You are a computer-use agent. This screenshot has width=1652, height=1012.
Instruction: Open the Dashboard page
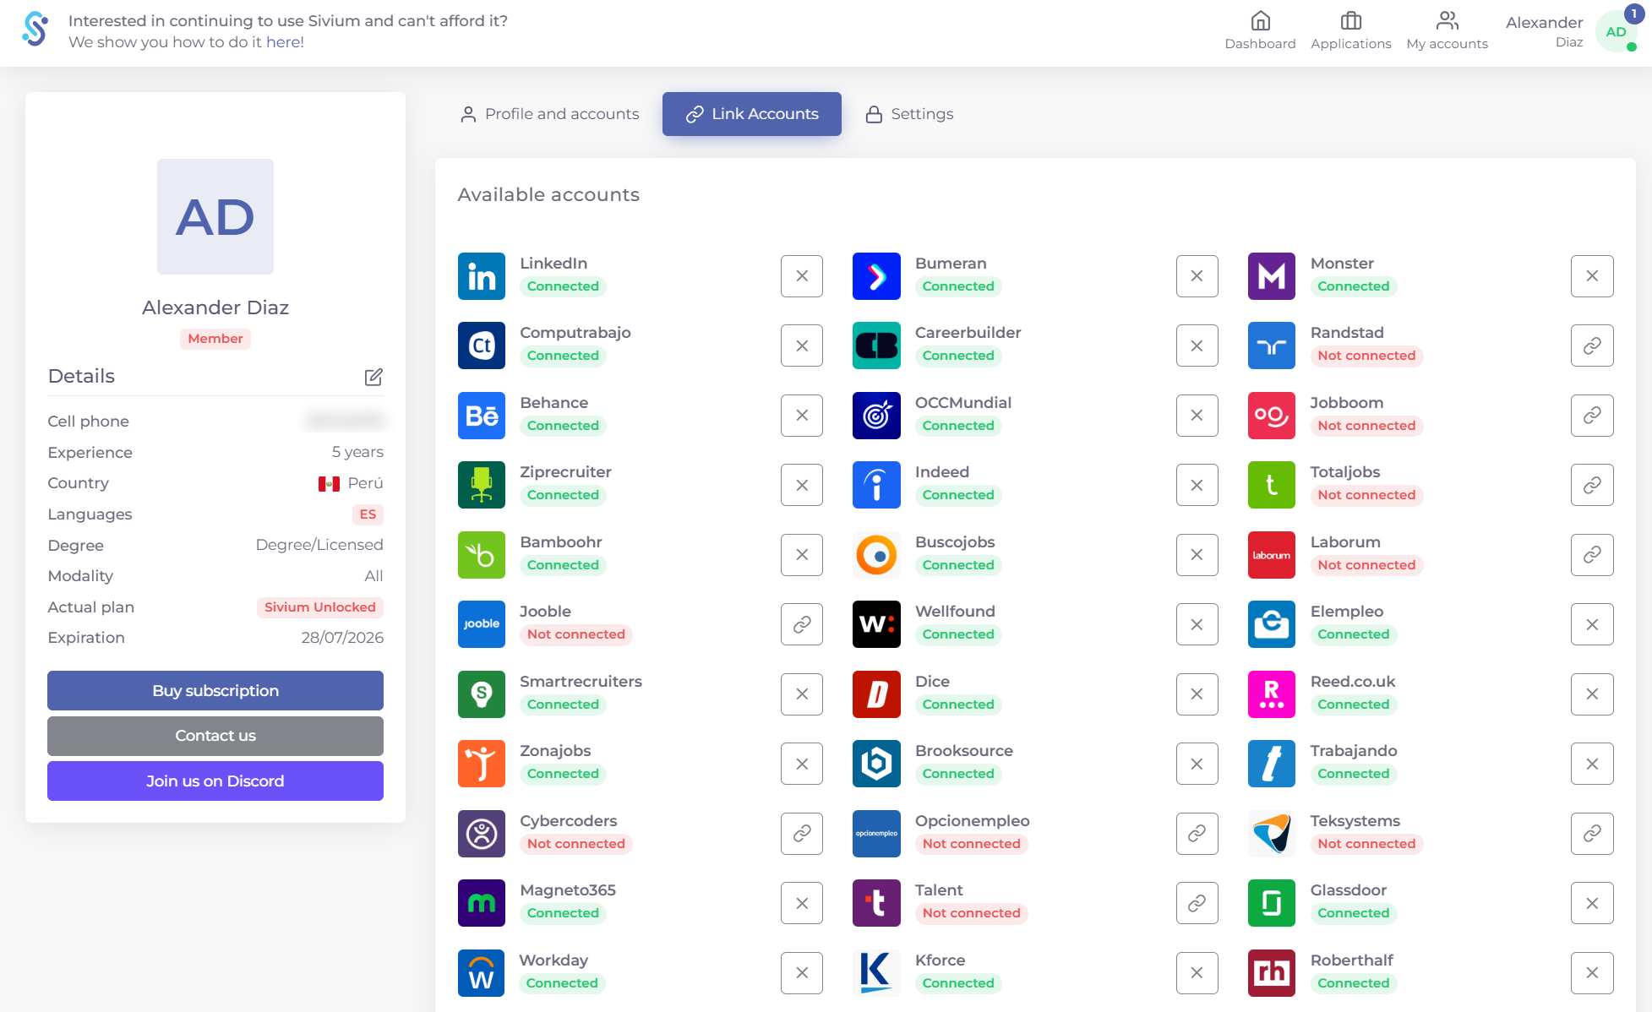1260,31
